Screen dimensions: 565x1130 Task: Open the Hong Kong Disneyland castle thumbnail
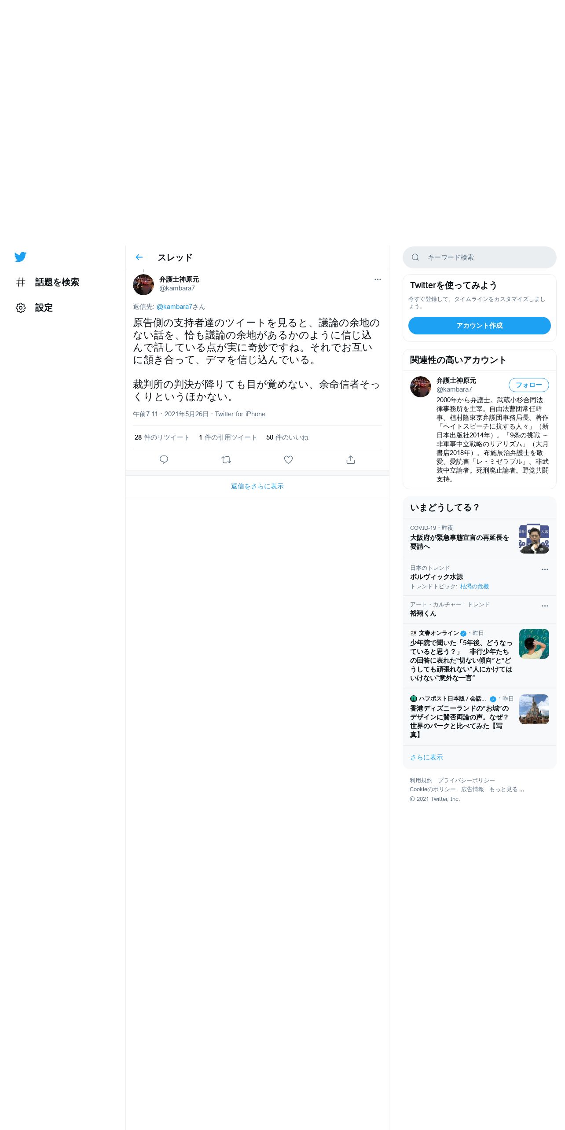click(x=534, y=709)
